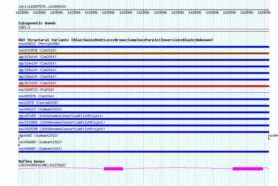
Task: Click the nsv428212 (Perry2008b) variant label
Action: (x=39, y=44)
